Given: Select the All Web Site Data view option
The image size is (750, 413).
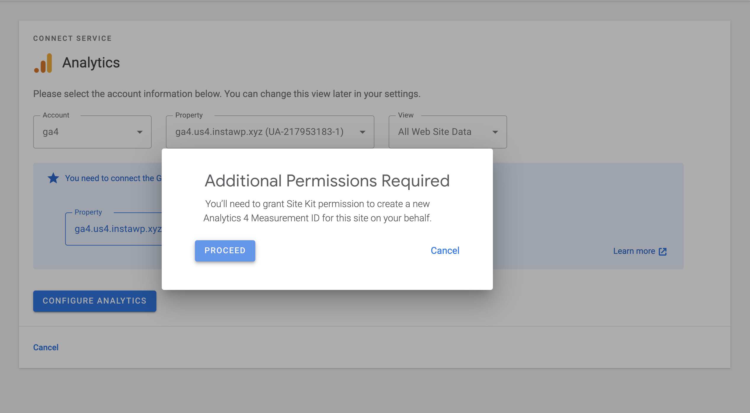Looking at the screenshot, I should tap(434, 132).
